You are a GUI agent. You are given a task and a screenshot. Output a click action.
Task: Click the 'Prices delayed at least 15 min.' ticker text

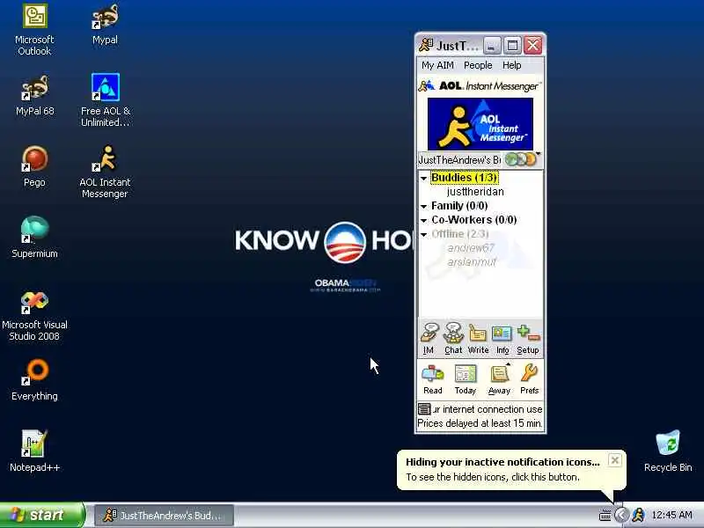[480, 423]
